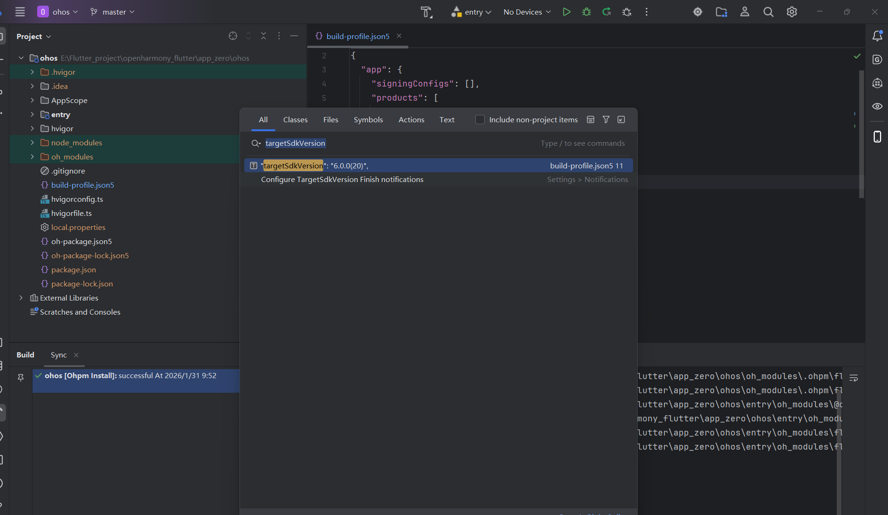Open Search Everywhere magnifier icon
Screen dimensions: 888x515
click(768, 12)
